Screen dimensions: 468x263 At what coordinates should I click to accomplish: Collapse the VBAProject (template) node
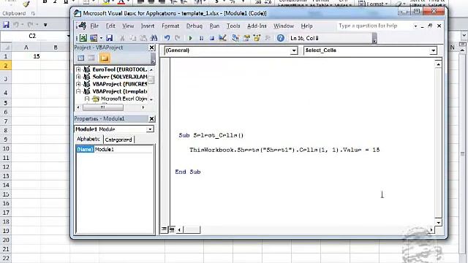coord(78,91)
